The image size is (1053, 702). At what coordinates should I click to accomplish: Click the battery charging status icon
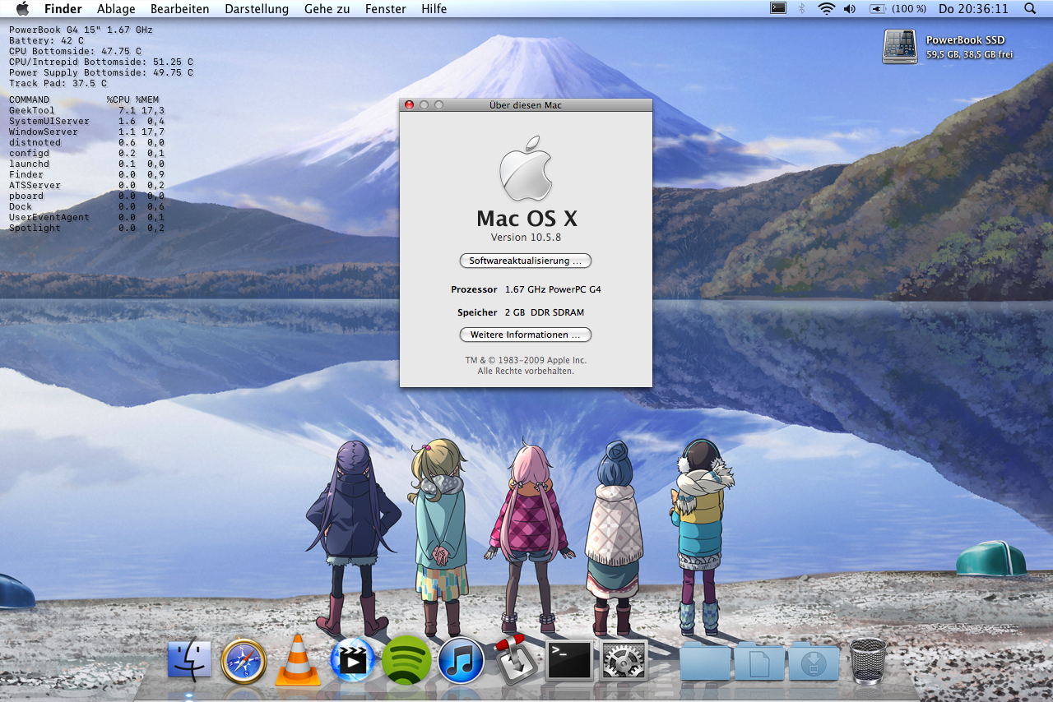(878, 9)
